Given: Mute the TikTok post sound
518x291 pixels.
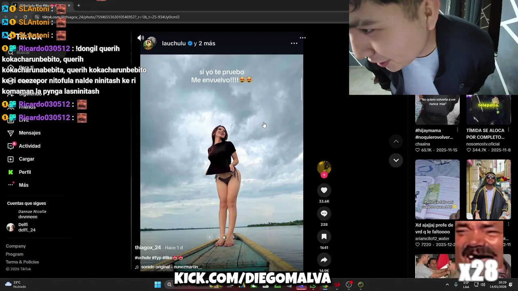Looking at the screenshot, I should [140, 38].
